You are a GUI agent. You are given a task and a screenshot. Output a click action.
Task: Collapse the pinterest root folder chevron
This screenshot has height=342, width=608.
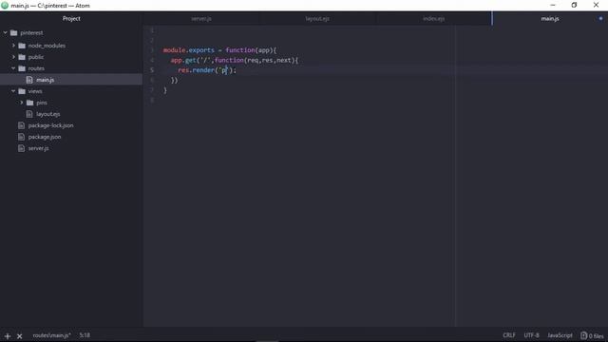pyautogui.click(x=6, y=33)
